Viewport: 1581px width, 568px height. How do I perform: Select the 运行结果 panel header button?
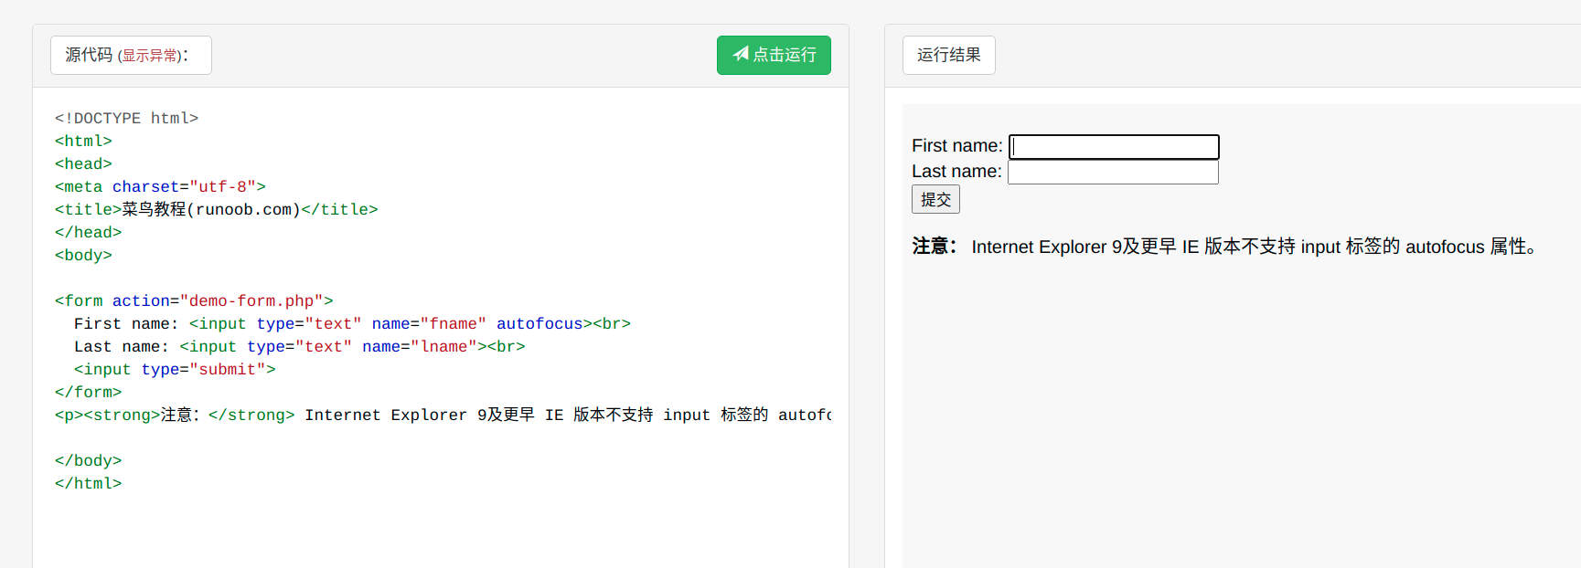coord(948,55)
